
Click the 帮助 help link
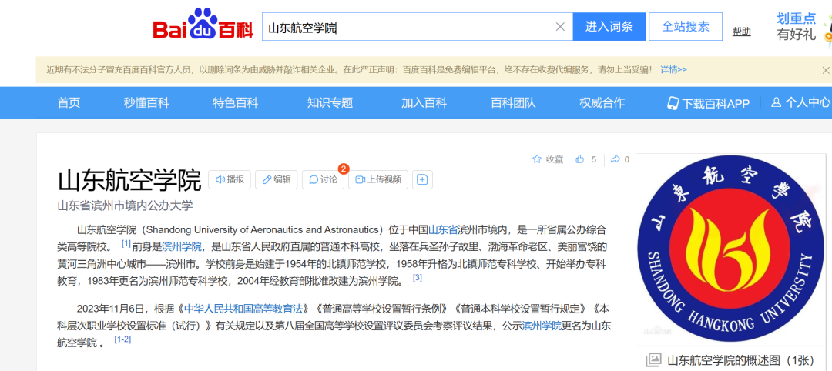741,32
